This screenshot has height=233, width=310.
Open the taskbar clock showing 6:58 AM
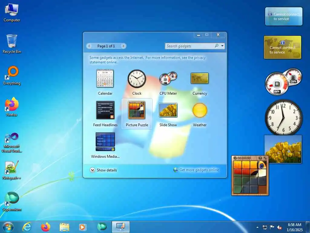295,227
